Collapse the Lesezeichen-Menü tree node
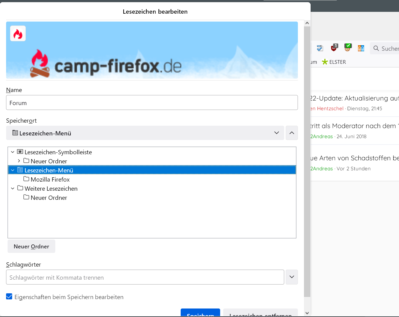Image resolution: width=399 pixels, height=317 pixels. click(13, 170)
